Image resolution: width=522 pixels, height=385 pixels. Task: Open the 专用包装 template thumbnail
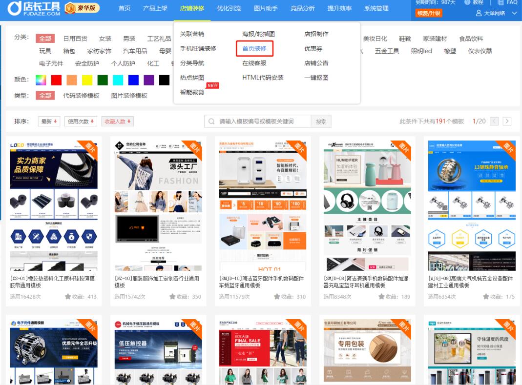(367, 352)
